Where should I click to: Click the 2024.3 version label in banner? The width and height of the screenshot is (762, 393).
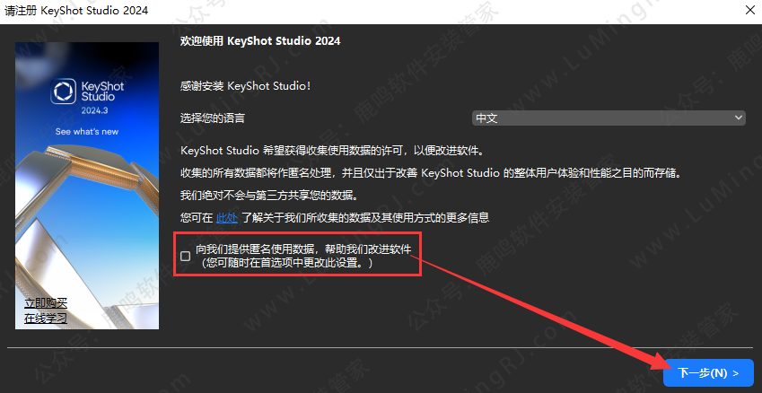[94, 110]
